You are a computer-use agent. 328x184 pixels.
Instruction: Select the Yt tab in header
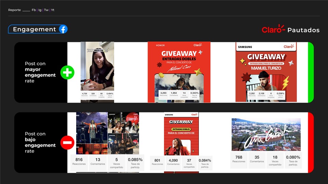click(x=53, y=10)
